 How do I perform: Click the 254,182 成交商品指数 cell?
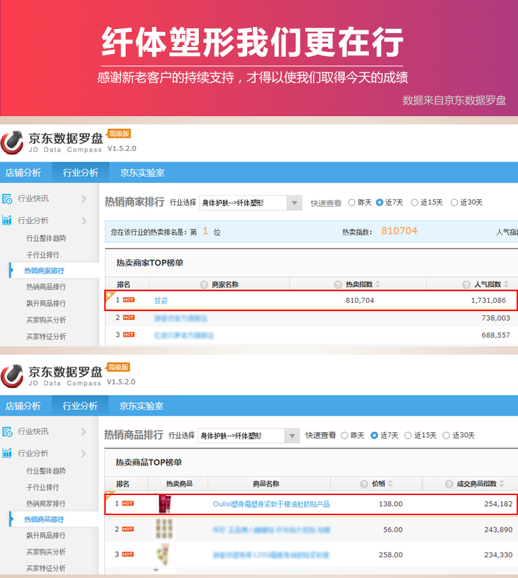pos(498,504)
